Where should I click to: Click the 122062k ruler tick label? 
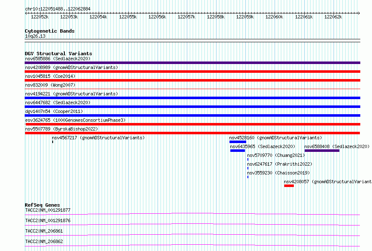tap(333, 17)
